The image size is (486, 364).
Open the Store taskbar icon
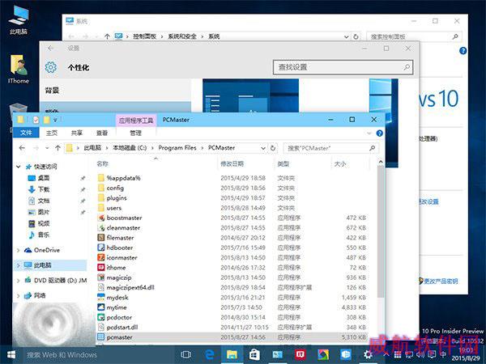click(x=254, y=355)
